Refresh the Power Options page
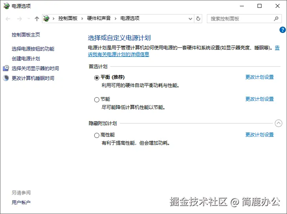The image size is (287, 214). [x=198, y=19]
